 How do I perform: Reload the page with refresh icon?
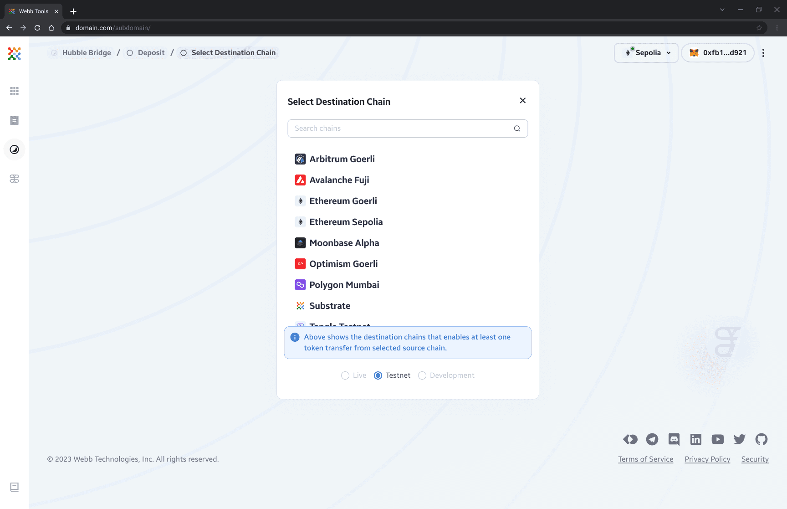click(37, 28)
